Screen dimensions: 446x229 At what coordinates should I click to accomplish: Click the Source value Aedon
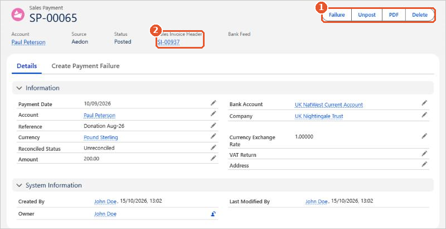[x=80, y=41]
